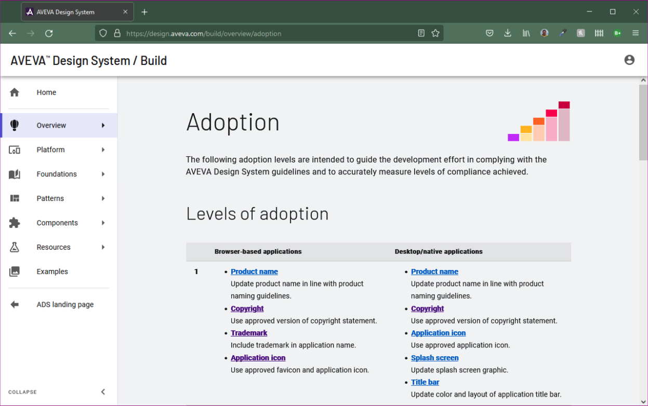Expand the Overview submenu arrow
The image size is (648, 406).
103,125
